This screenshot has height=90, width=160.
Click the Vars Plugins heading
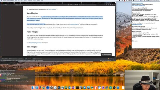coord(32,13)
